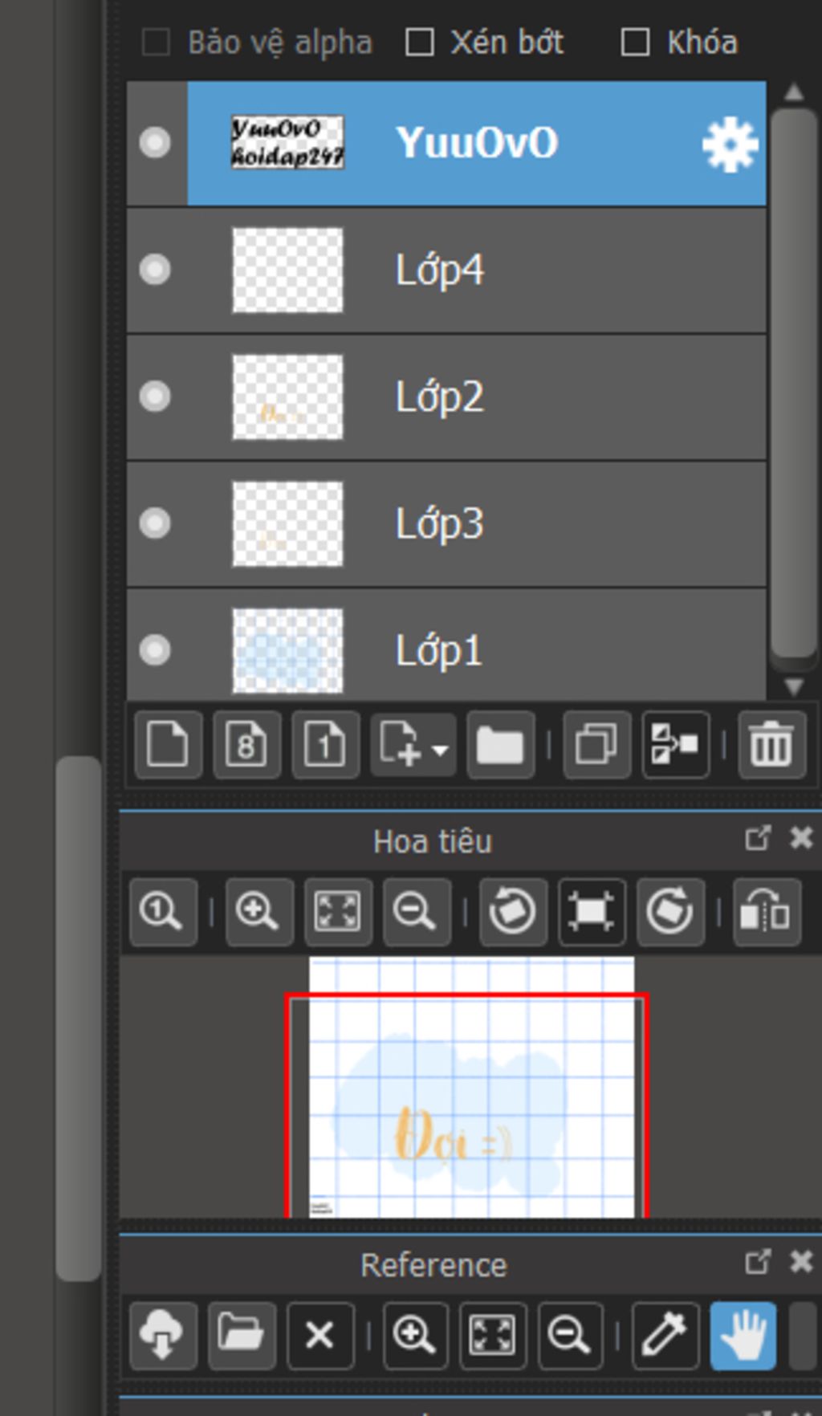Click the Lớp3 layer thumbnail
The image size is (822, 1416).
tap(287, 523)
